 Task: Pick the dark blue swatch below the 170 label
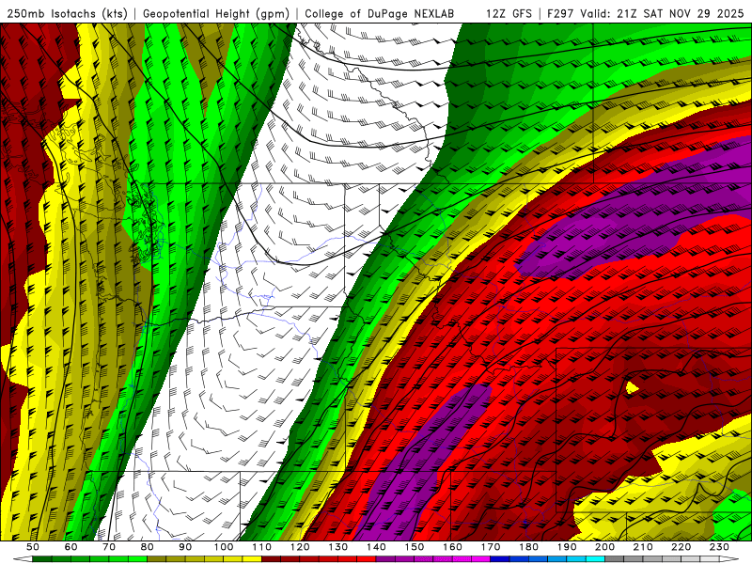(500, 558)
